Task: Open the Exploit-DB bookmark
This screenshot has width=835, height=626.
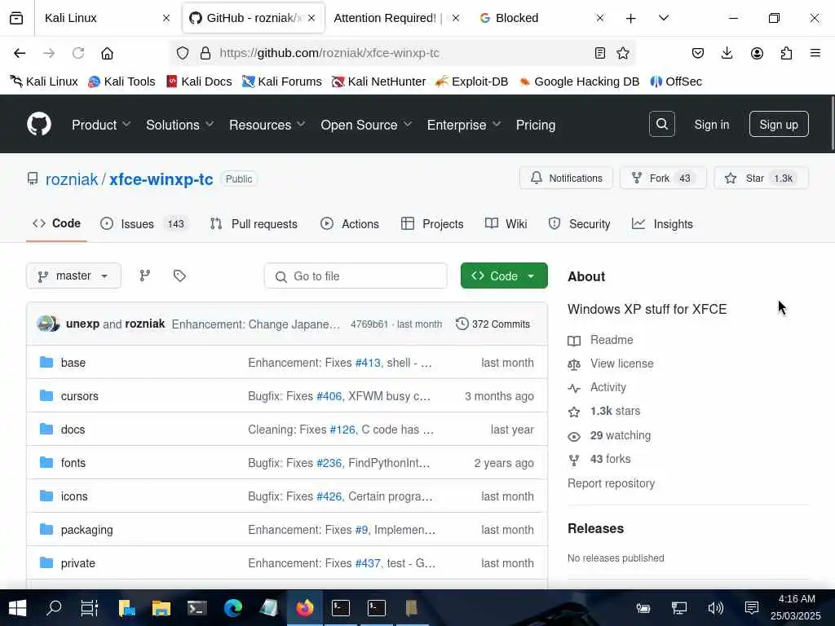Action: click(x=472, y=82)
